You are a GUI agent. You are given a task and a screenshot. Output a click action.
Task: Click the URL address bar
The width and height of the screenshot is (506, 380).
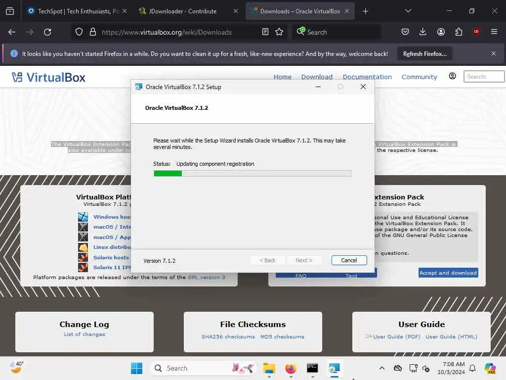pyautogui.click(x=179, y=32)
